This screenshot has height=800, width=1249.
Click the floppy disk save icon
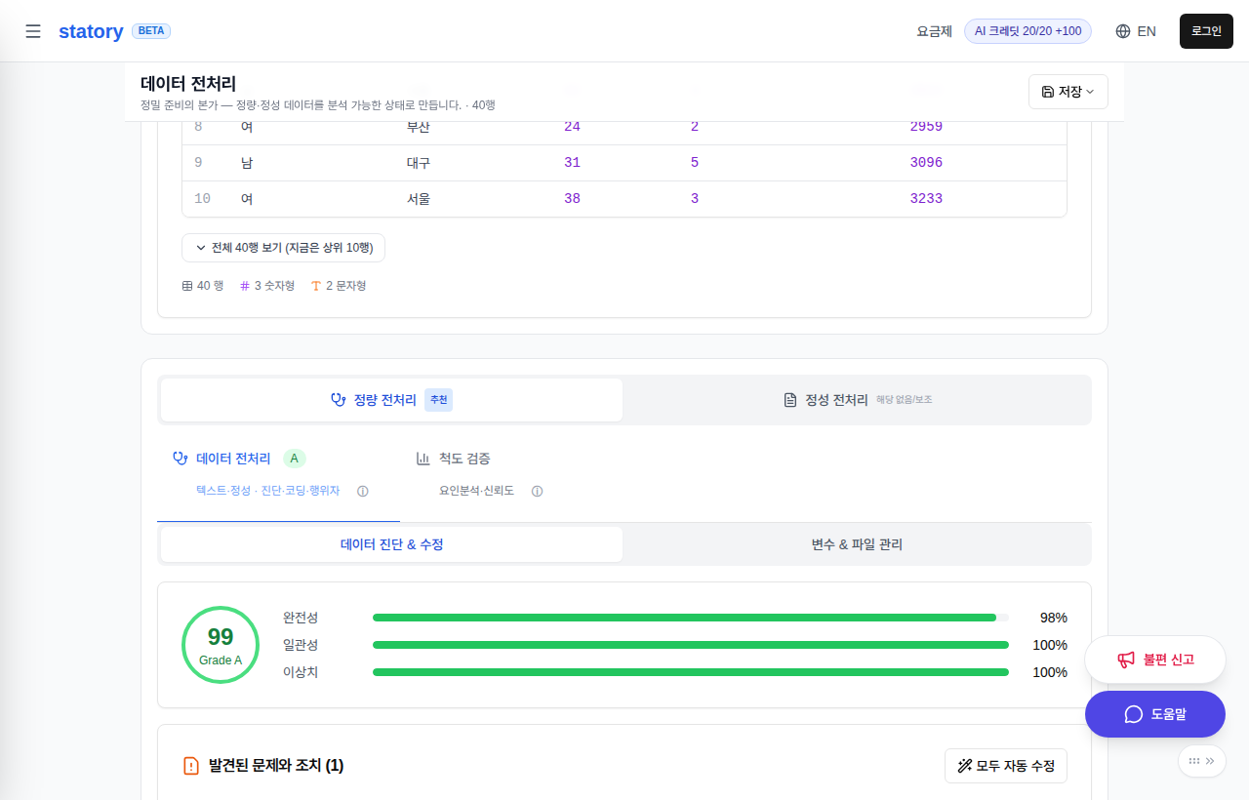pyautogui.click(x=1048, y=92)
